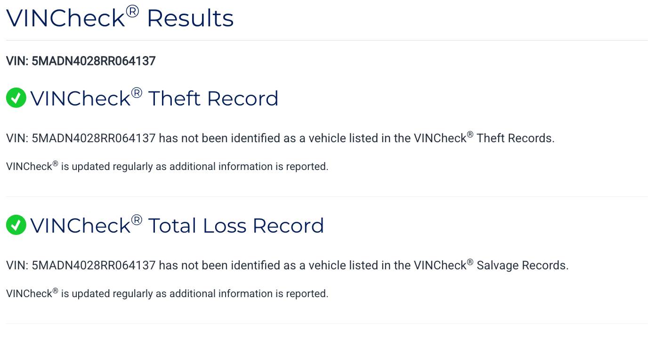Image resolution: width=662 pixels, height=340 pixels.
Task: Click the VIN number in the theft result sentence
Action: click(x=93, y=138)
